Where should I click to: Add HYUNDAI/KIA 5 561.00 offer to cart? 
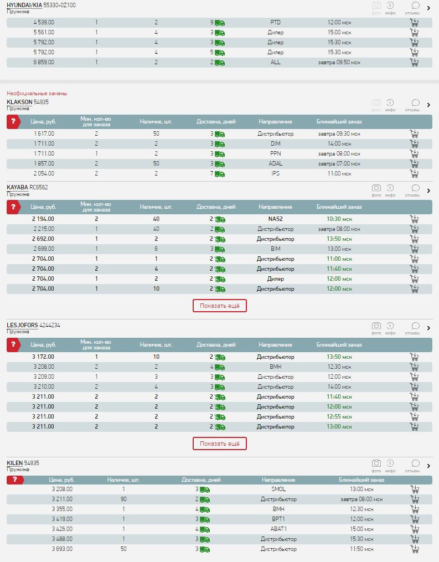coord(414,33)
